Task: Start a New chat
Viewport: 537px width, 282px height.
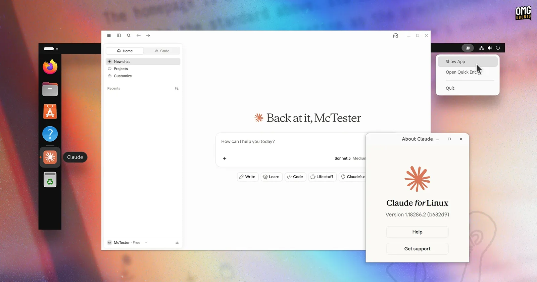Action: click(x=143, y=61)
